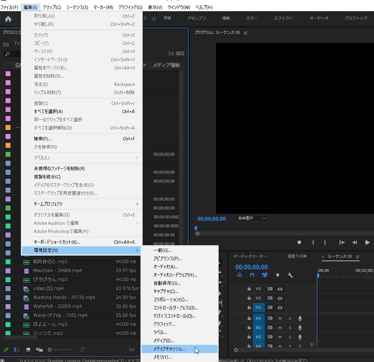
Task: Mute the A1 audio track
Action: coord(280,318)
